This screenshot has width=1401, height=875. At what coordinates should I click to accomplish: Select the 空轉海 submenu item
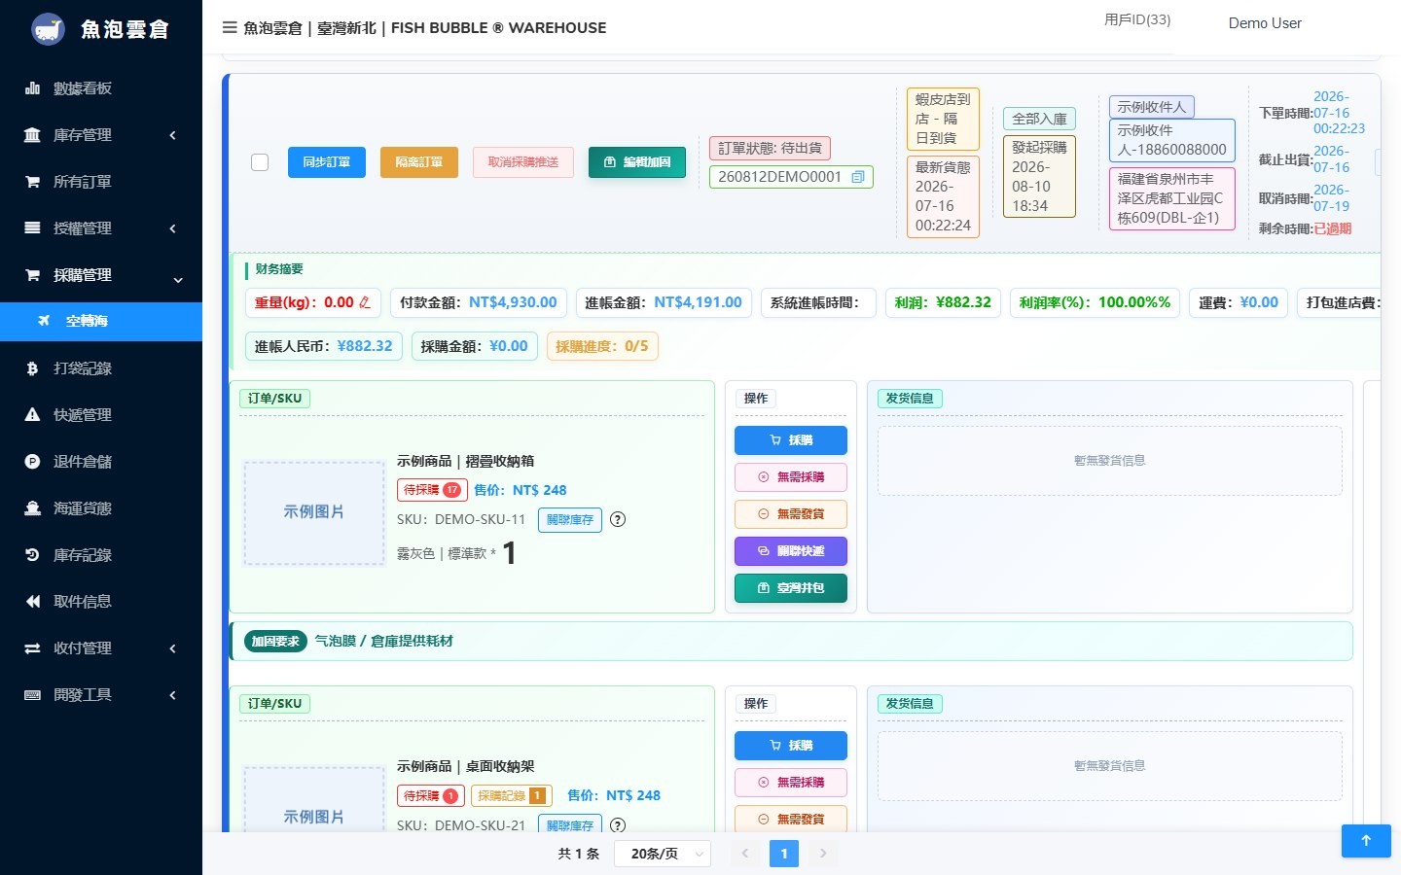(x=101, y=321)
